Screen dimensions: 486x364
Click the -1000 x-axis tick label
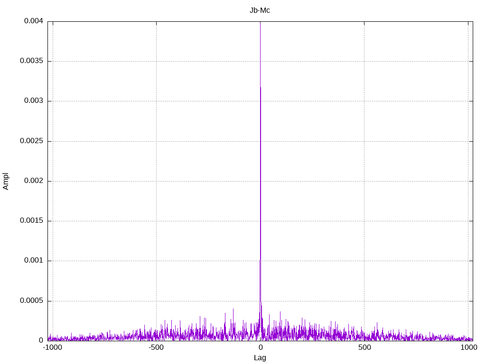(52, 348)
